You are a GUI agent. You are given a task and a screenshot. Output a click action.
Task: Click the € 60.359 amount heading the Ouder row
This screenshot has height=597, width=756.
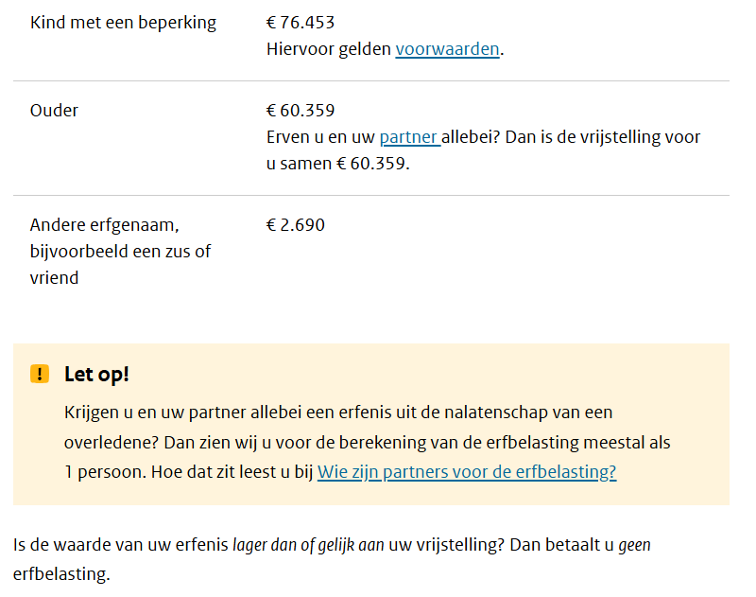[301, 111]
